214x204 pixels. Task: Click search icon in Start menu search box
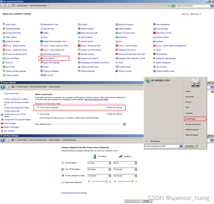click(x=181, y=146)
